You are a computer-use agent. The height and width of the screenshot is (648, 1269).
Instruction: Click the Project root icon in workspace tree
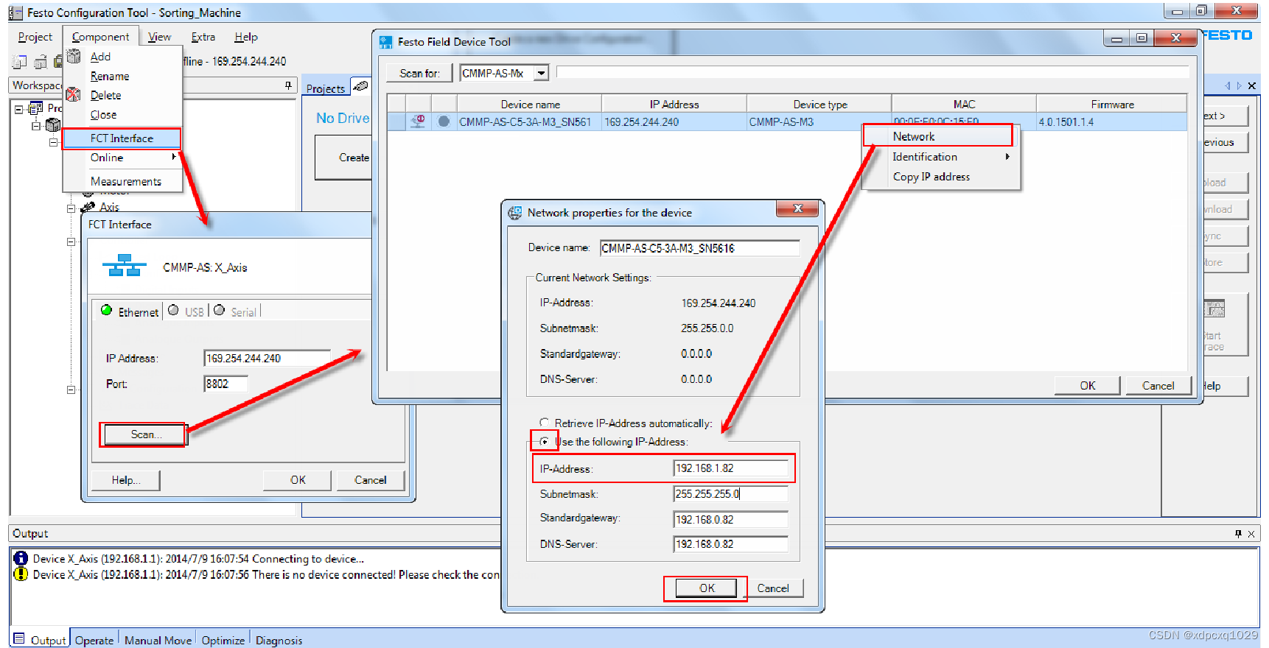35,108
